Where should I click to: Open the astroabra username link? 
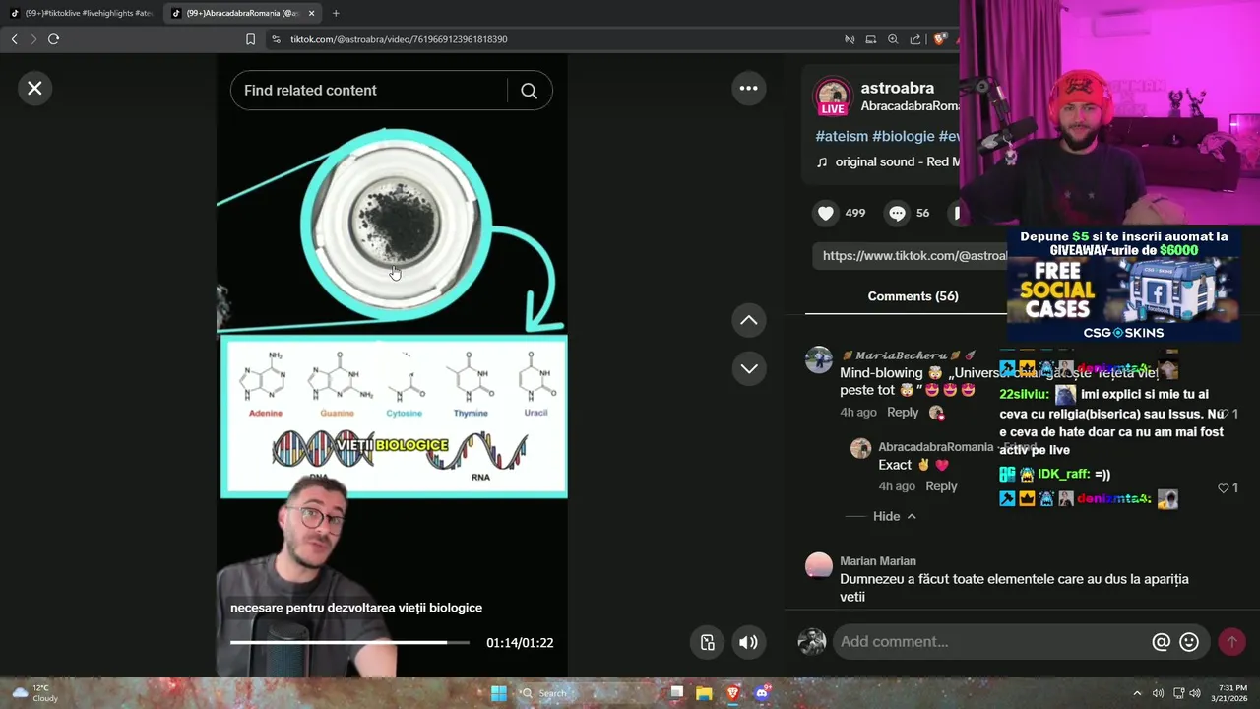click(897, 88)
